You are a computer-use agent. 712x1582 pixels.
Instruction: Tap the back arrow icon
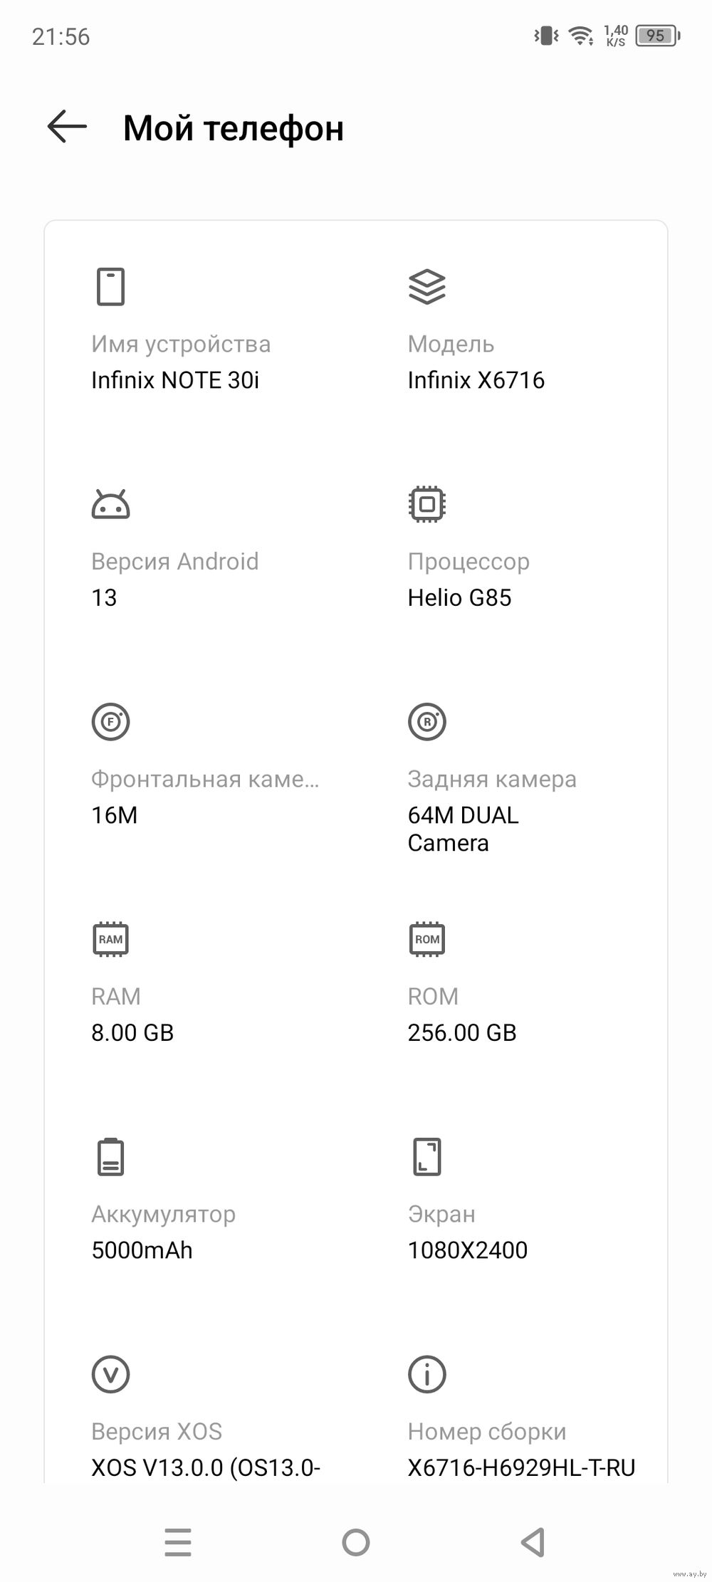[x=67, y=127]
